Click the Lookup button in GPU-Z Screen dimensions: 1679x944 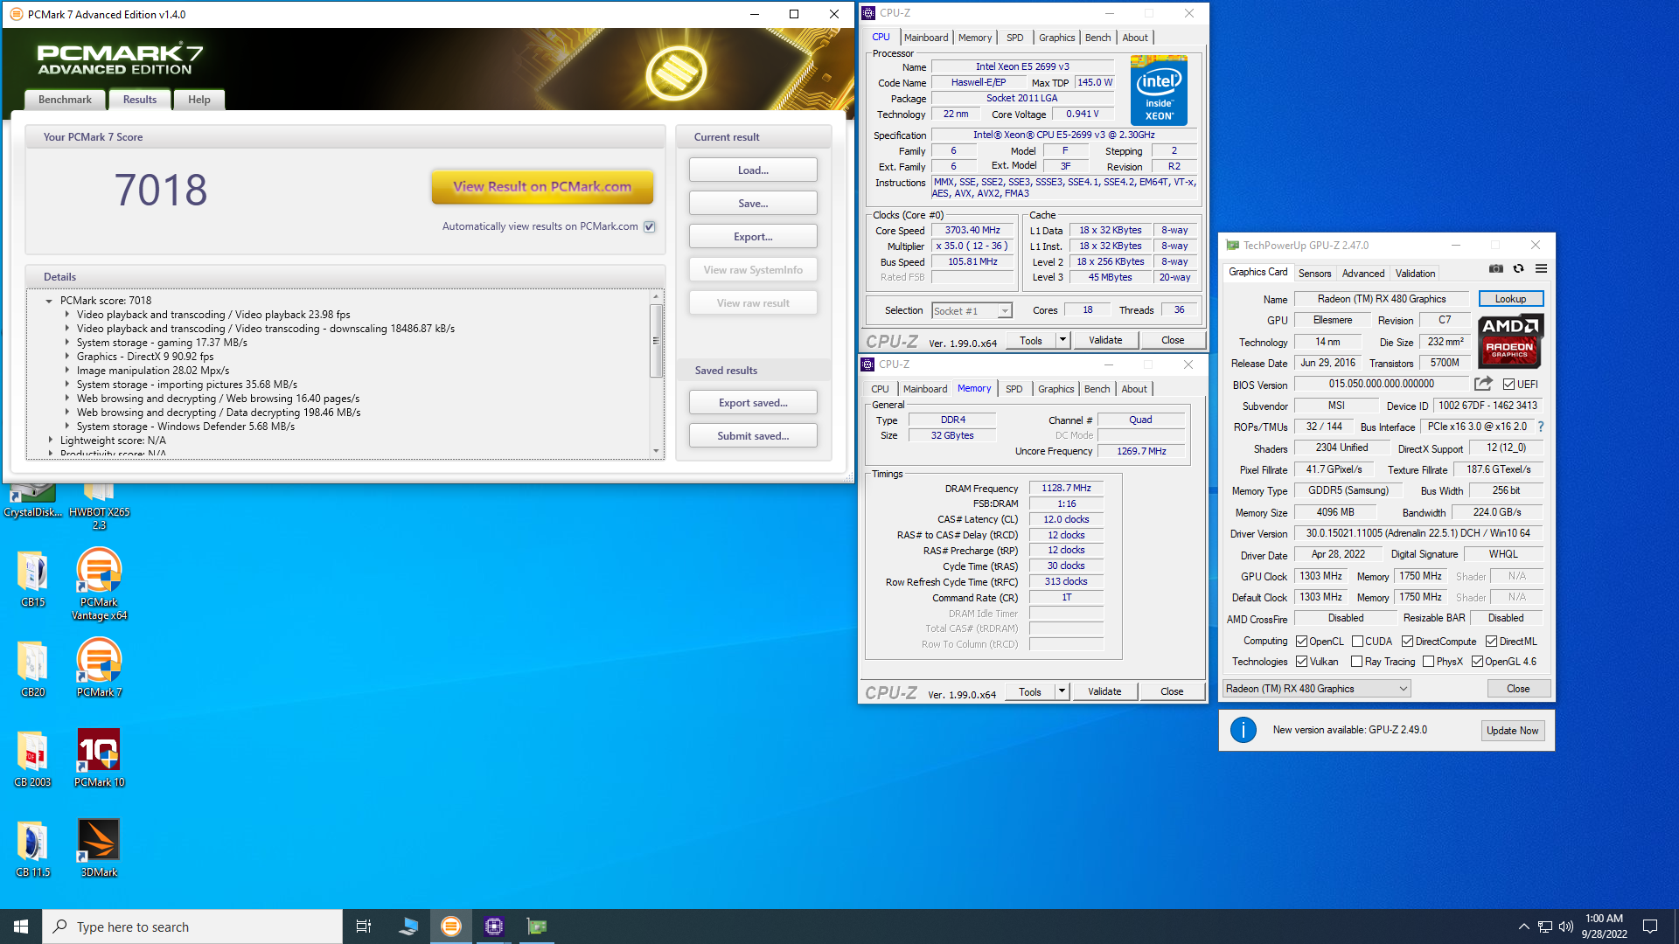click(1510, 299)
